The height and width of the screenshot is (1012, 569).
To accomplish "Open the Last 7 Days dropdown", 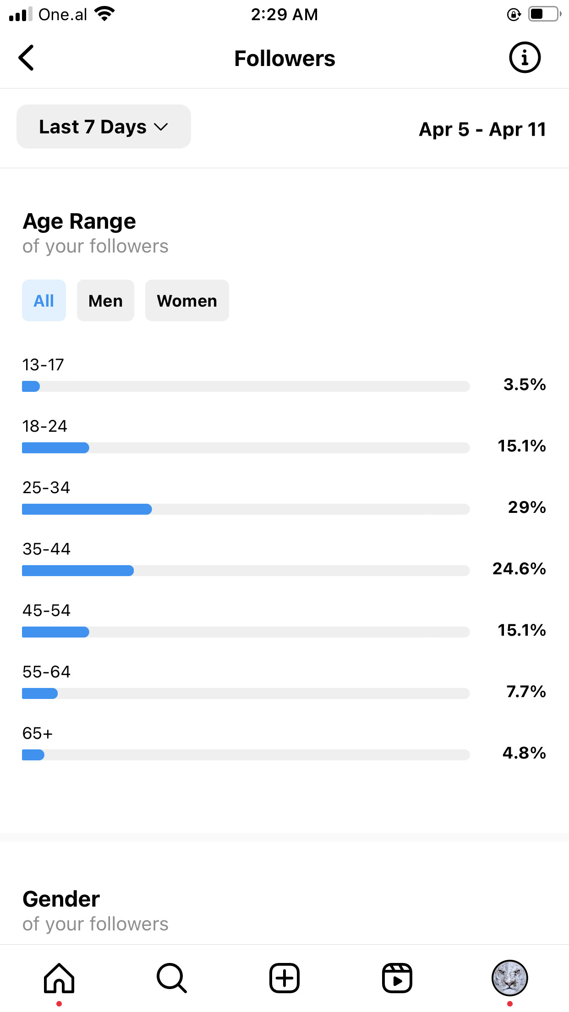I will [104, 126].
